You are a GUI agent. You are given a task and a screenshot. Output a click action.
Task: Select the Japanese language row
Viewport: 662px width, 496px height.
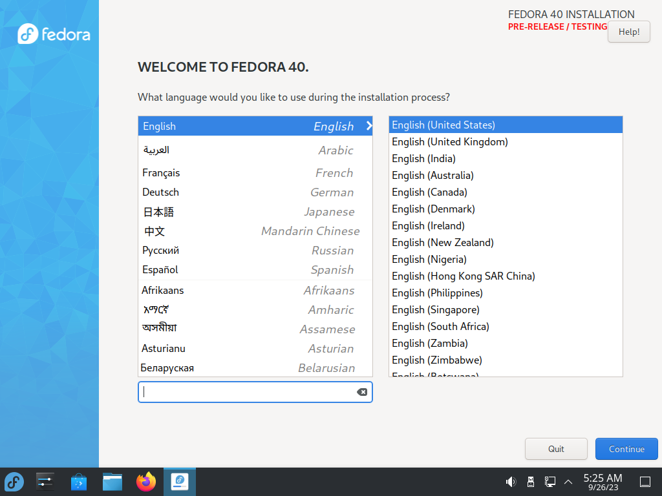click(255, 211)
